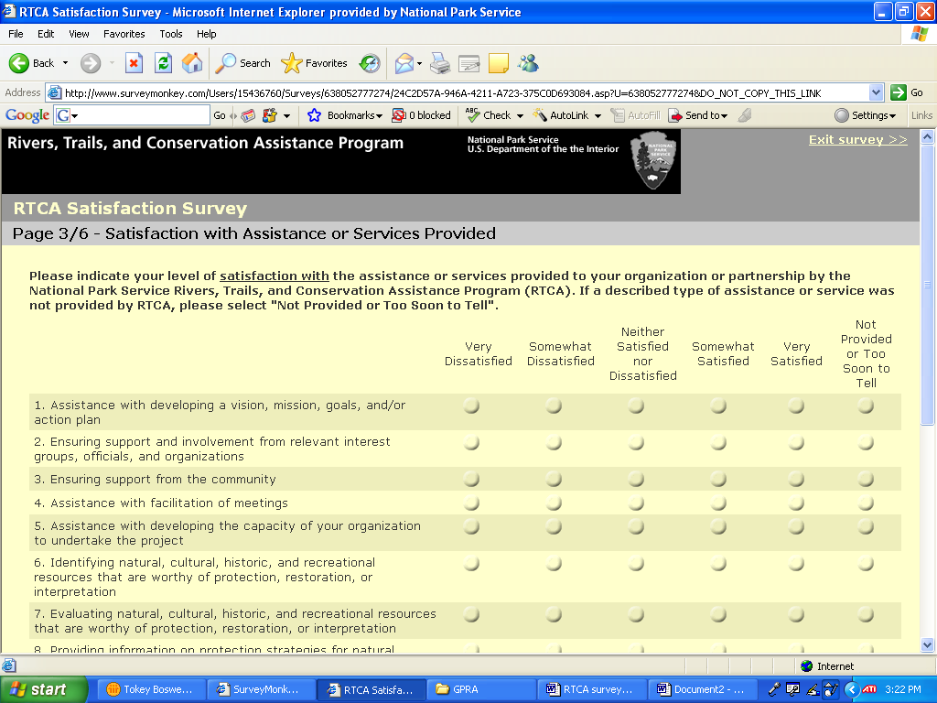Open the Favorites menu

coord(124,34)
